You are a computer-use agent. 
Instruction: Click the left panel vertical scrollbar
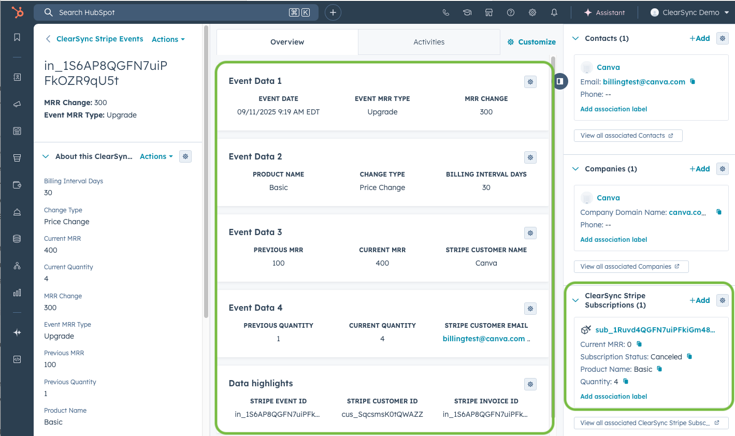click(x=206, y=171)
